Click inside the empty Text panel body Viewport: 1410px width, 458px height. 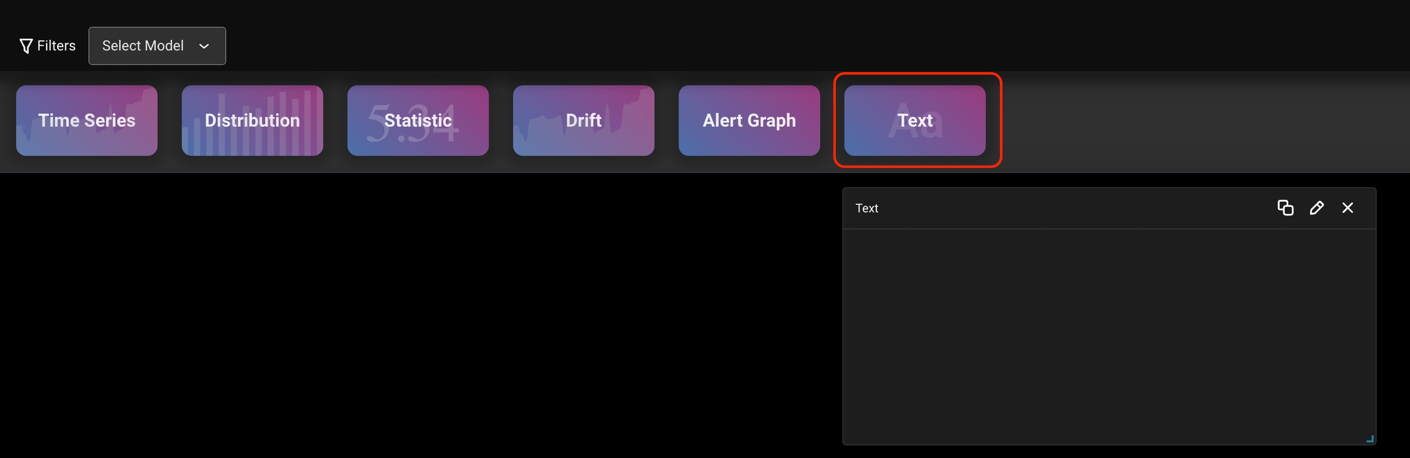click(x=1109, y=336)
